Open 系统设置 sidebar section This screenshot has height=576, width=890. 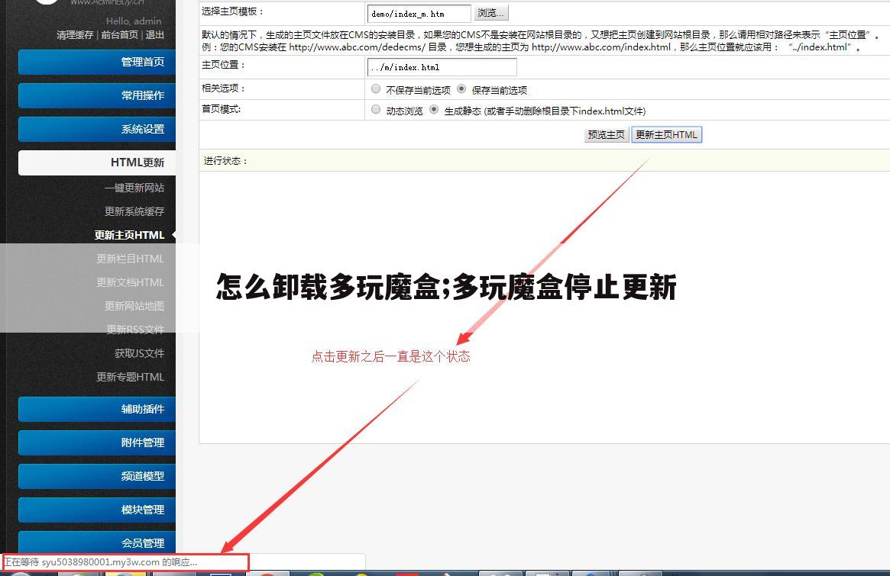point(97,129)
